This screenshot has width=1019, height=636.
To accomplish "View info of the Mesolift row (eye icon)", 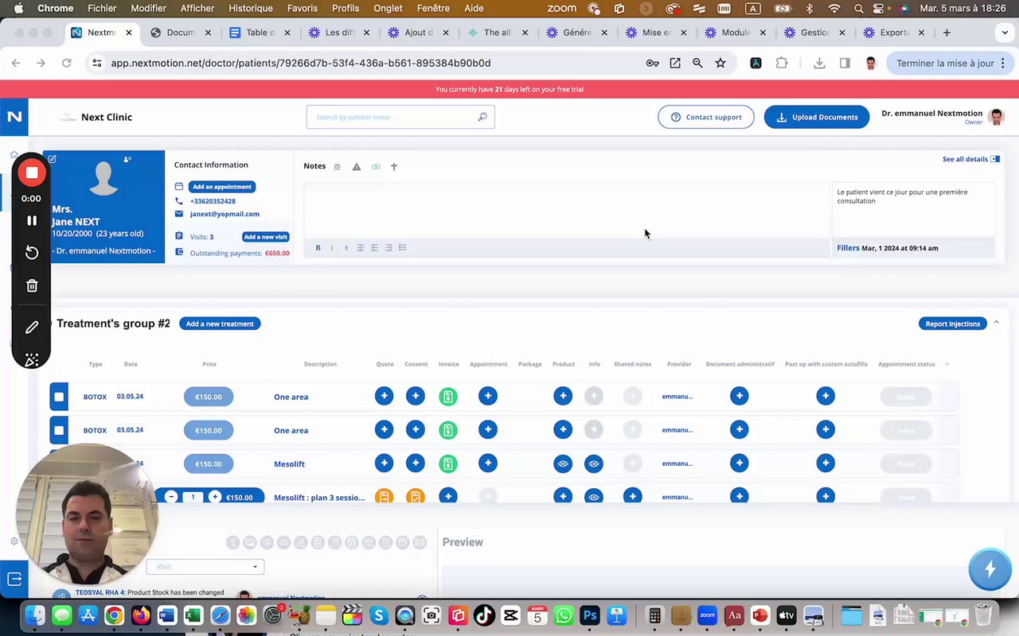I will point(594,463).
